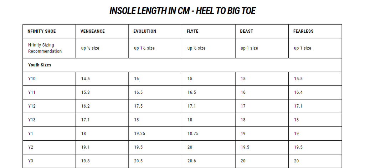Click the 'Insole Length in CM' title
This screenshot has height=168, width=365.
[x=182, y=11]
